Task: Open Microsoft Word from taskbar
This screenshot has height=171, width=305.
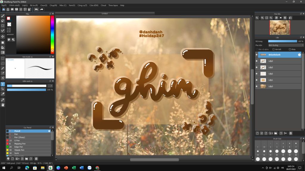Action: click(x=82, y=168)
